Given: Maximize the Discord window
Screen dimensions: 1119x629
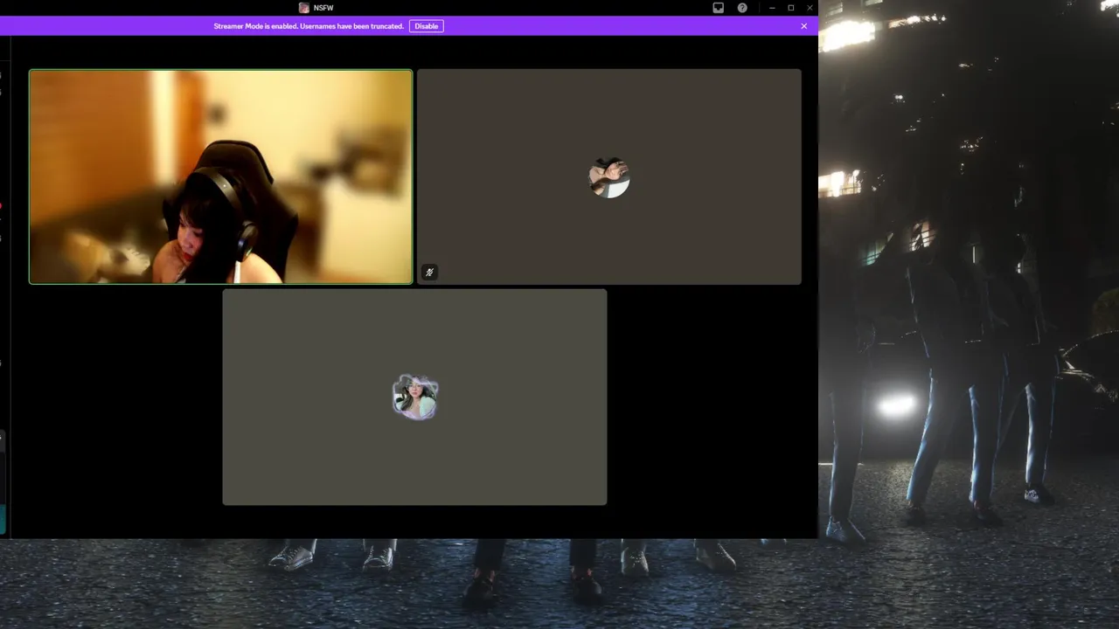Looking at the screenshot, I should pos(791,8).
